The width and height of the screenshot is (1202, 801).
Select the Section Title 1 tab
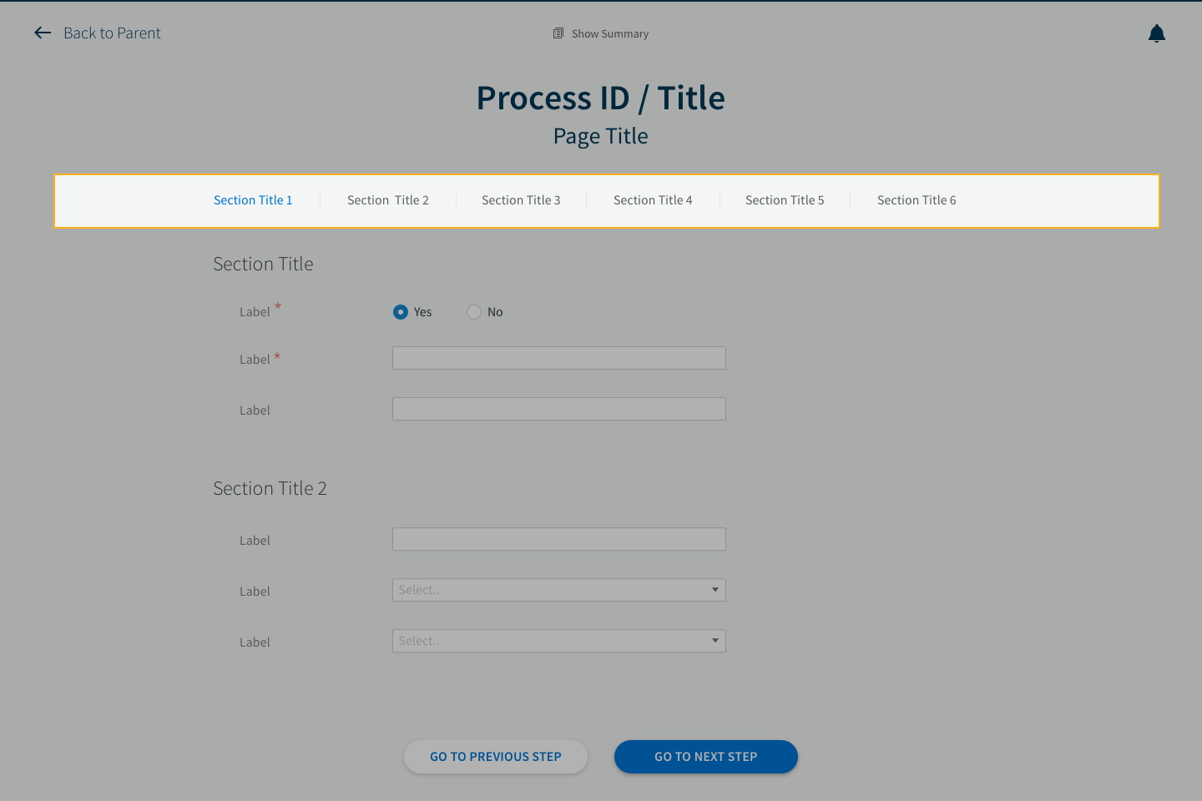click(253, 199)
